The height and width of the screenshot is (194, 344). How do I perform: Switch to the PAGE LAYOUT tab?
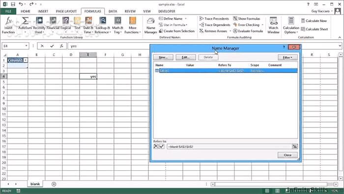pyautogui.click(x=66, y=11)
